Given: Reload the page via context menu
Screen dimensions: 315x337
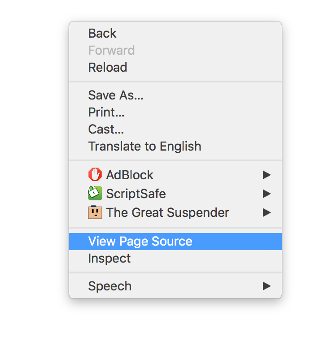Looking at the screenshot, I should (x=108, y=68).
